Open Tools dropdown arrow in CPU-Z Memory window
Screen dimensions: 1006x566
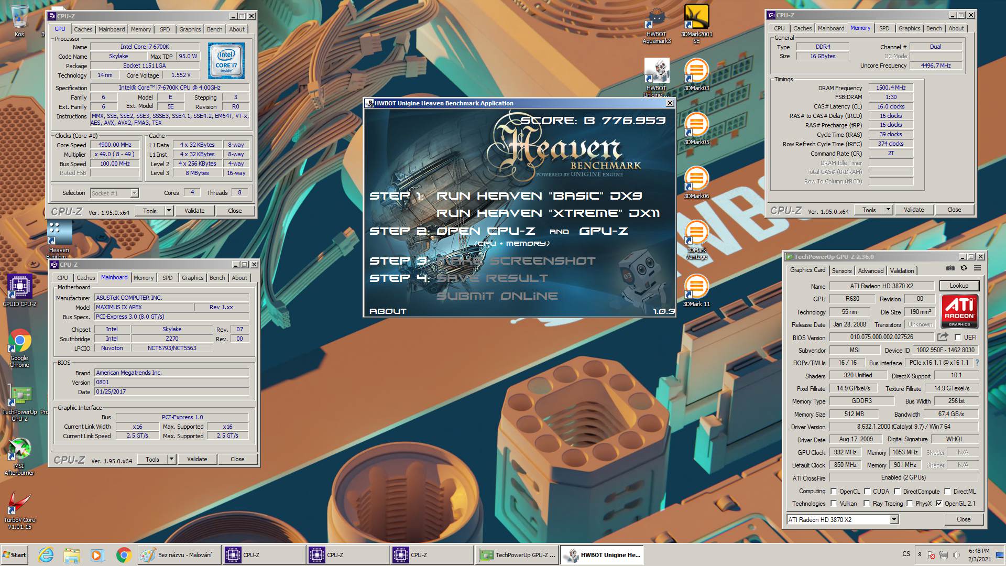888,210
